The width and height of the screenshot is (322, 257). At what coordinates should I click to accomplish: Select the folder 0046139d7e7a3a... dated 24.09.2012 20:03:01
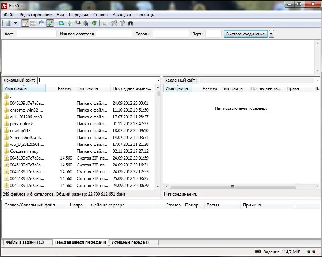(78, 103)
